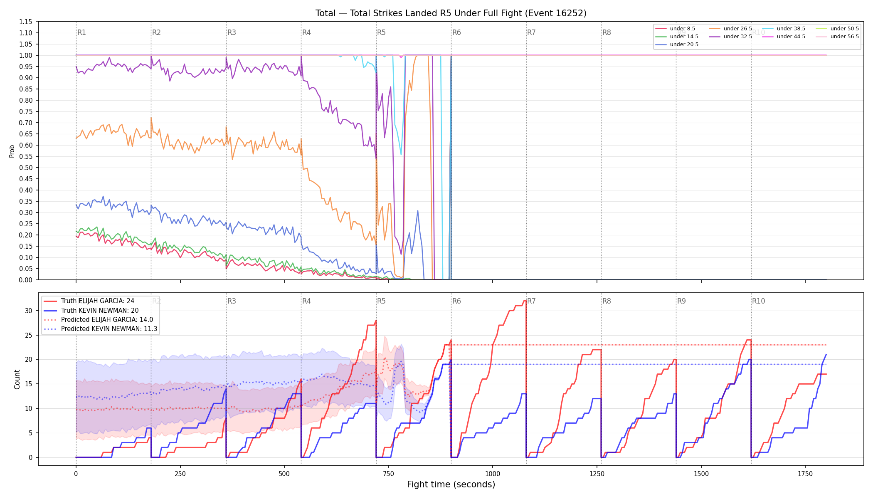
Task: Click the R5 round label in probability chart
Action: [381, 32]
